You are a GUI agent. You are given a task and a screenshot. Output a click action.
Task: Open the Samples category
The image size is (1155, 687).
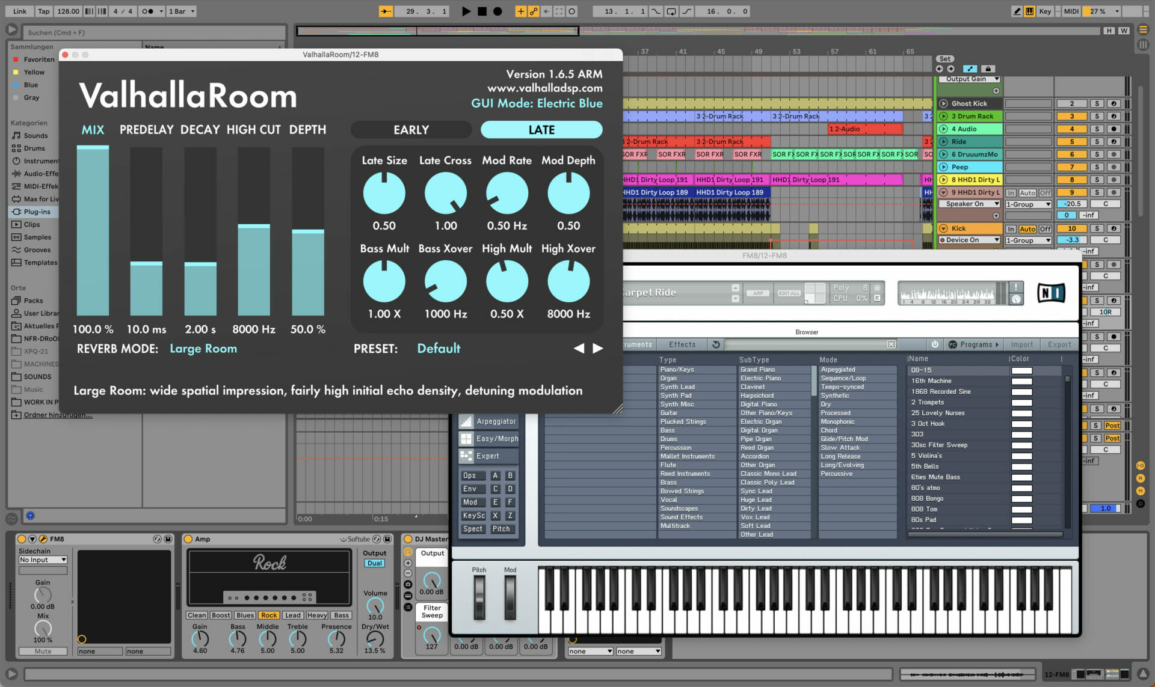(x=37, y=237)
